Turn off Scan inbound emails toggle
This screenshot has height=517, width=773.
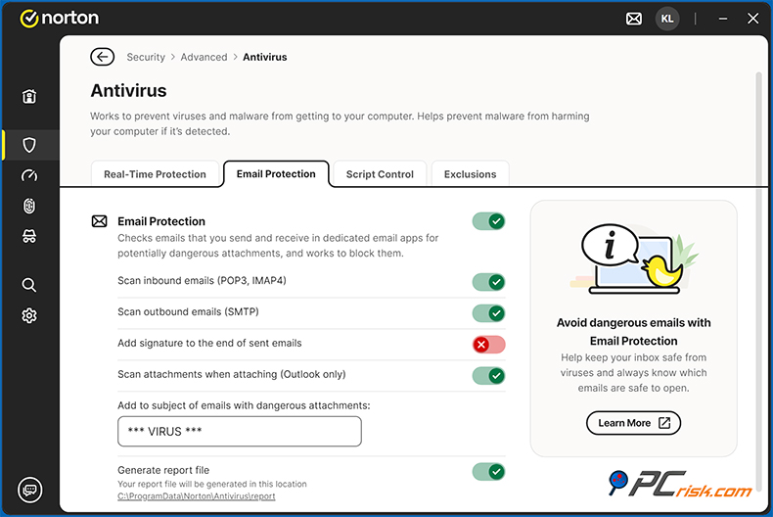coord(488,282)
